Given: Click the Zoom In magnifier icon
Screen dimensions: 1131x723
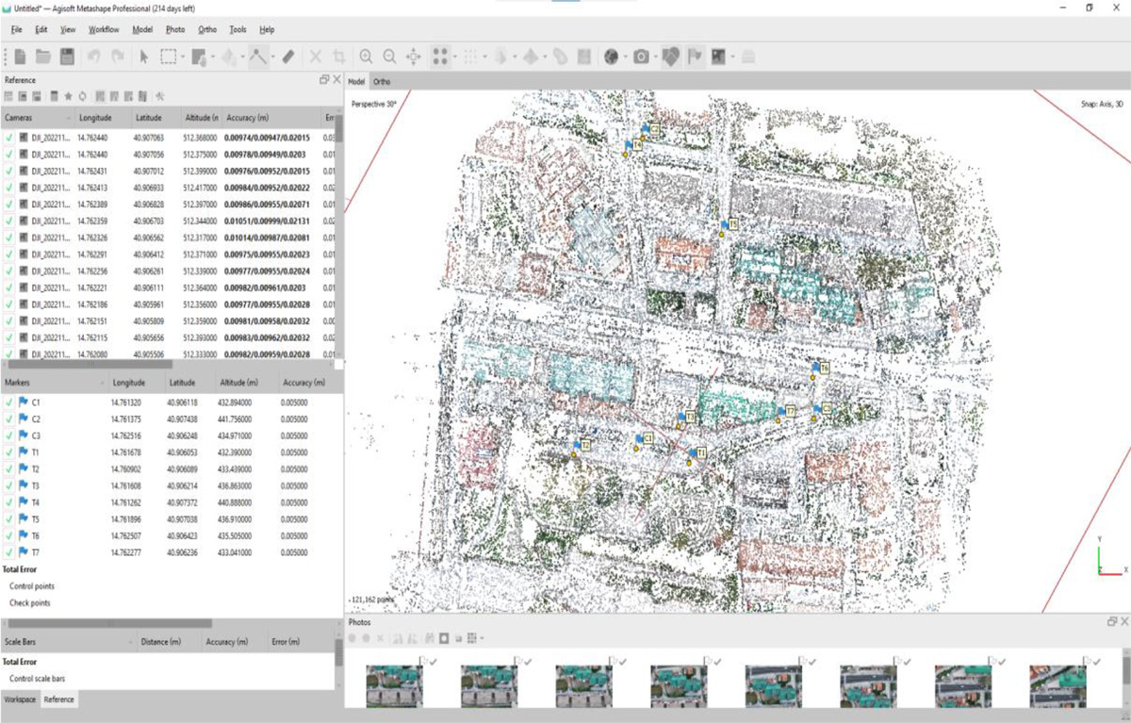Looking at the screenshot, I should (366, 58).
